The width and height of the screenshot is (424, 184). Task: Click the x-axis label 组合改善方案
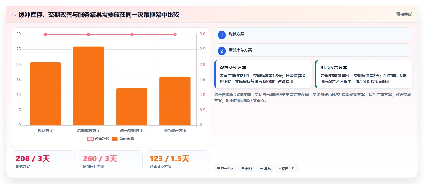click(175, 131)
